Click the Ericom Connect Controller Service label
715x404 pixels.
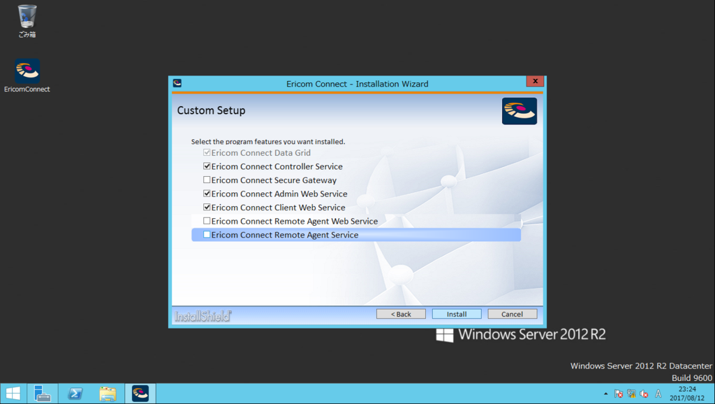pos(277,166)
